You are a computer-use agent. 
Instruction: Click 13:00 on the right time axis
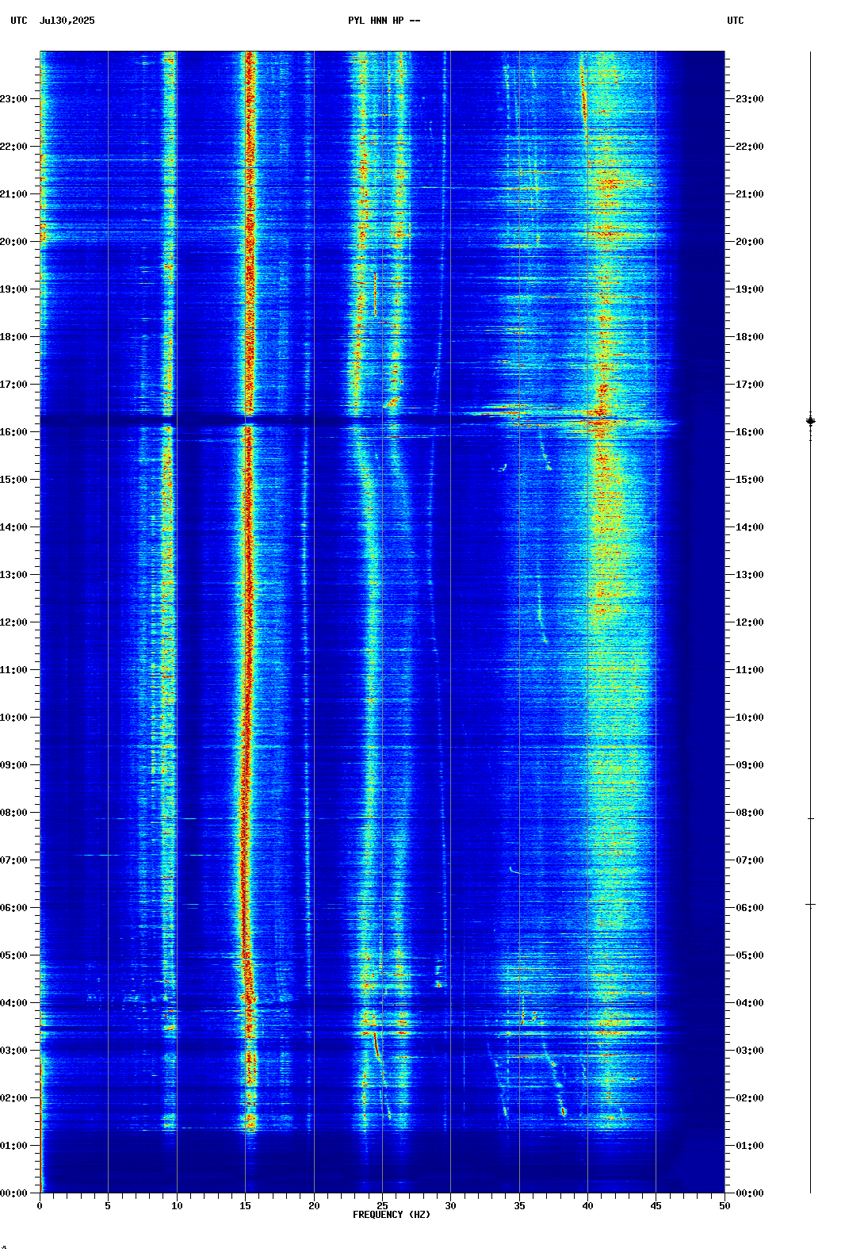pyautogui.click(x=750, y=575)
